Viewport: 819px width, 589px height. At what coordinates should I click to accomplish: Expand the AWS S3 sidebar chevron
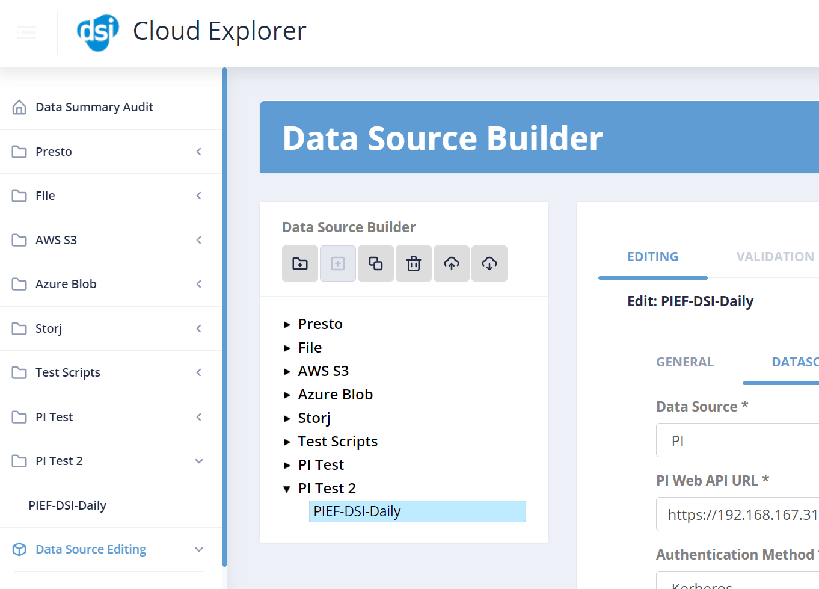coord(199,240)
